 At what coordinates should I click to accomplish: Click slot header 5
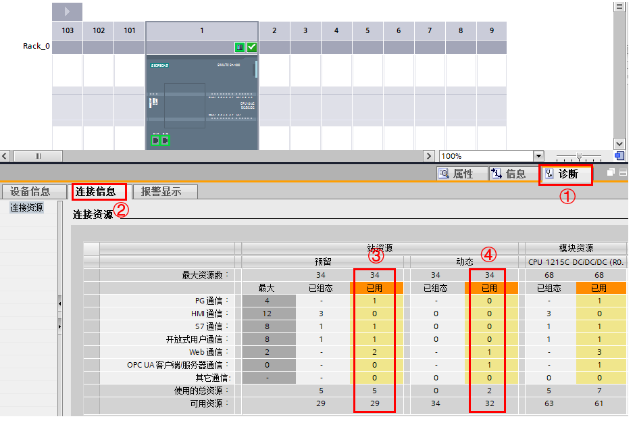tap(367, 31)
